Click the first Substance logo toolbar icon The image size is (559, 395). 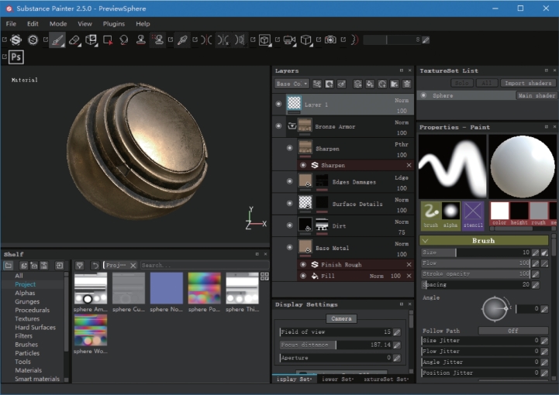tap(16, 40)
